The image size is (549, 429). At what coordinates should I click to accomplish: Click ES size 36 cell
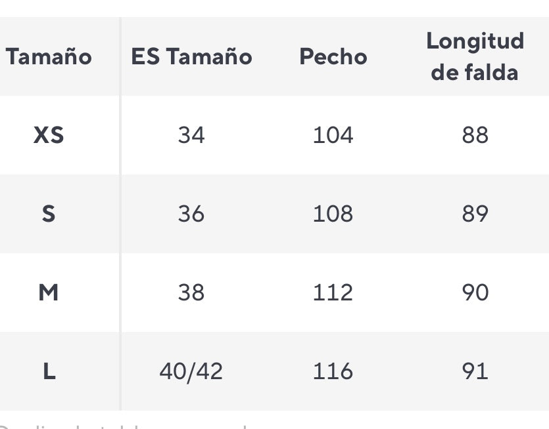191,213
